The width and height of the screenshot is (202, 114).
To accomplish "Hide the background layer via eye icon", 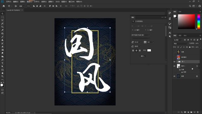I will click(x=175, y=76).
